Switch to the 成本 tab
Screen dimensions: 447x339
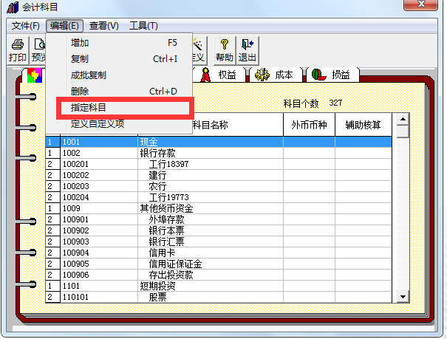276,75
